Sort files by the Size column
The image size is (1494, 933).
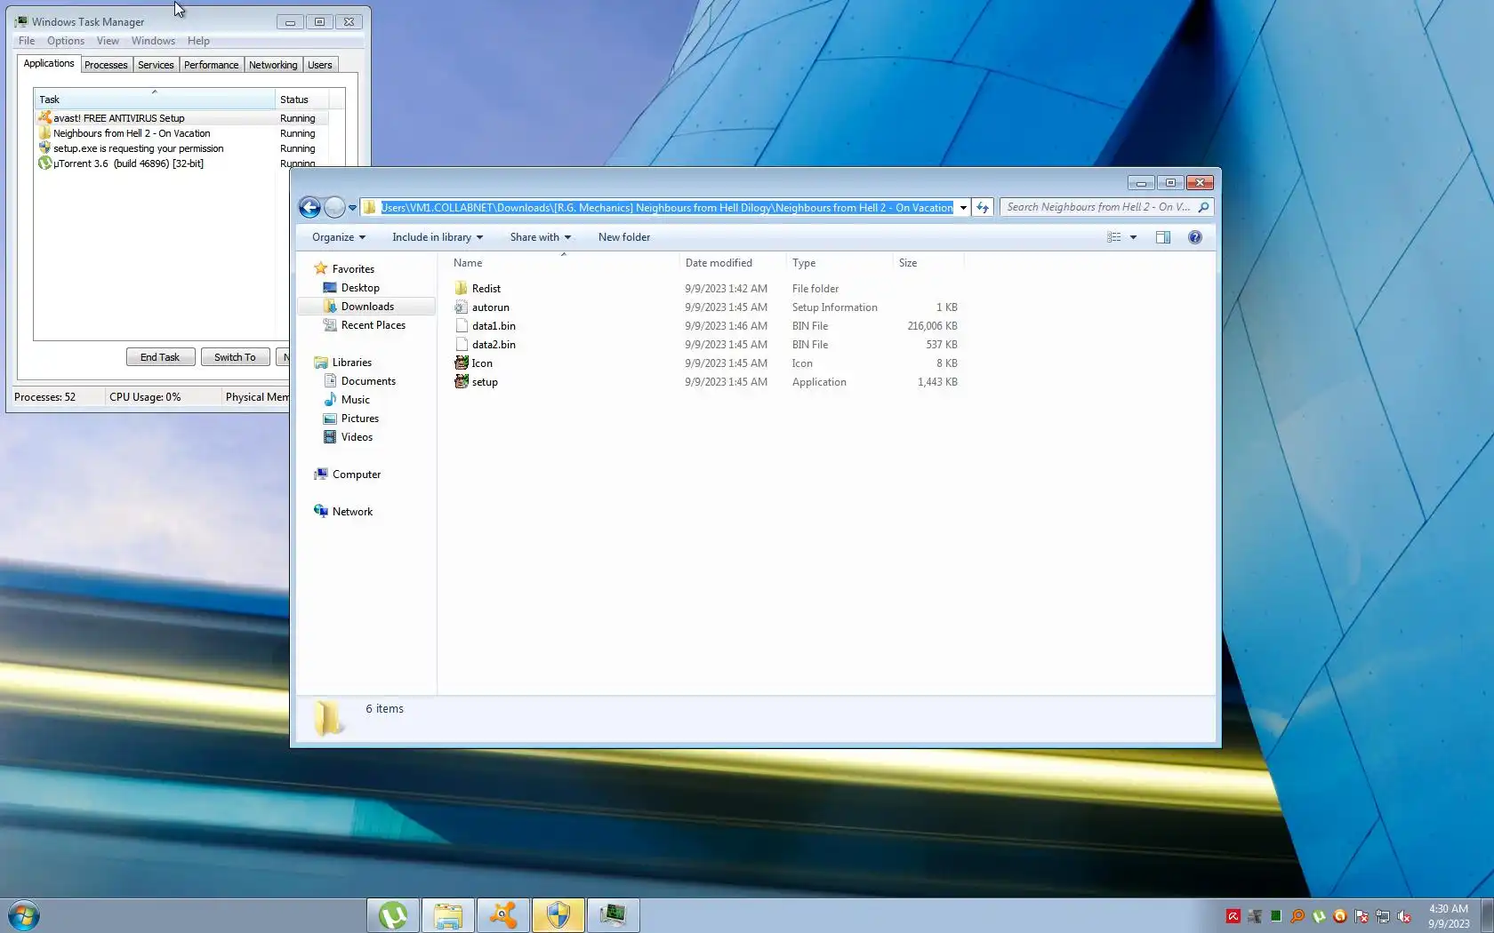tap(928, 263)
